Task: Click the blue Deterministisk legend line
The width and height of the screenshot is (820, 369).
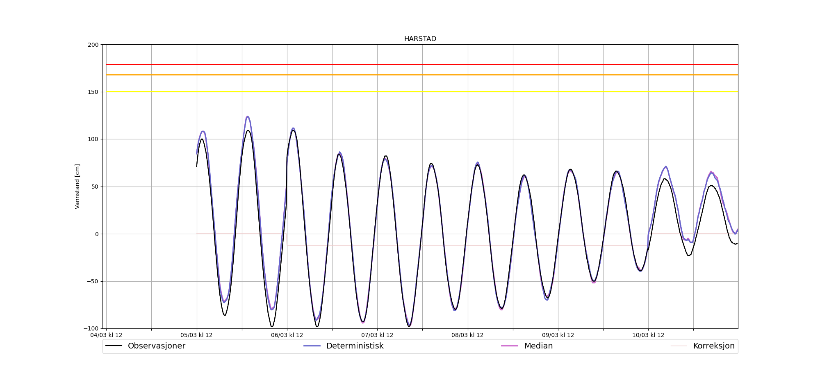Action: click(312, 346)
